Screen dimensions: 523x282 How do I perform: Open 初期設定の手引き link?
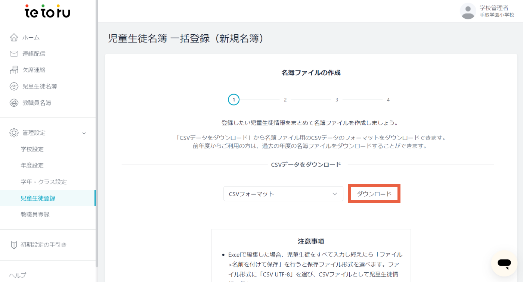pyautogui.click(x=44, y=245)
